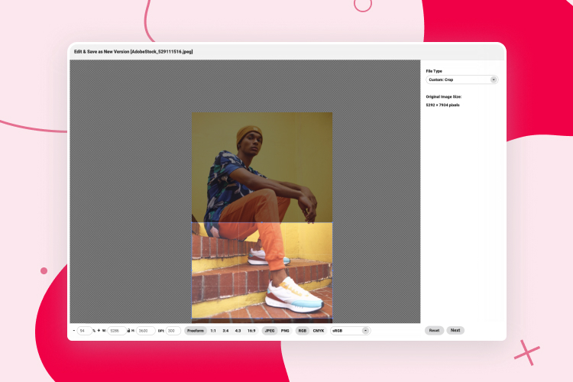Select the Freeform crop mode
The height and width of the screenshot is (382, 573).
(196, 331)
